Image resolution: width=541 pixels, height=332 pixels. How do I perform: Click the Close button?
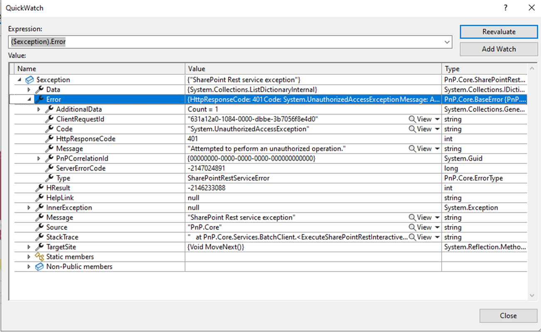[508, 315]
